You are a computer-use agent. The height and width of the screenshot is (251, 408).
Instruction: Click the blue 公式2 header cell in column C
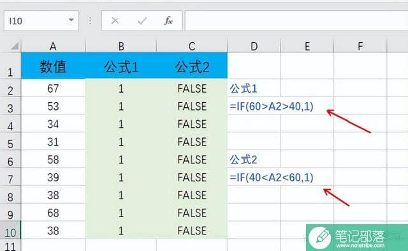tap(192, 66)
